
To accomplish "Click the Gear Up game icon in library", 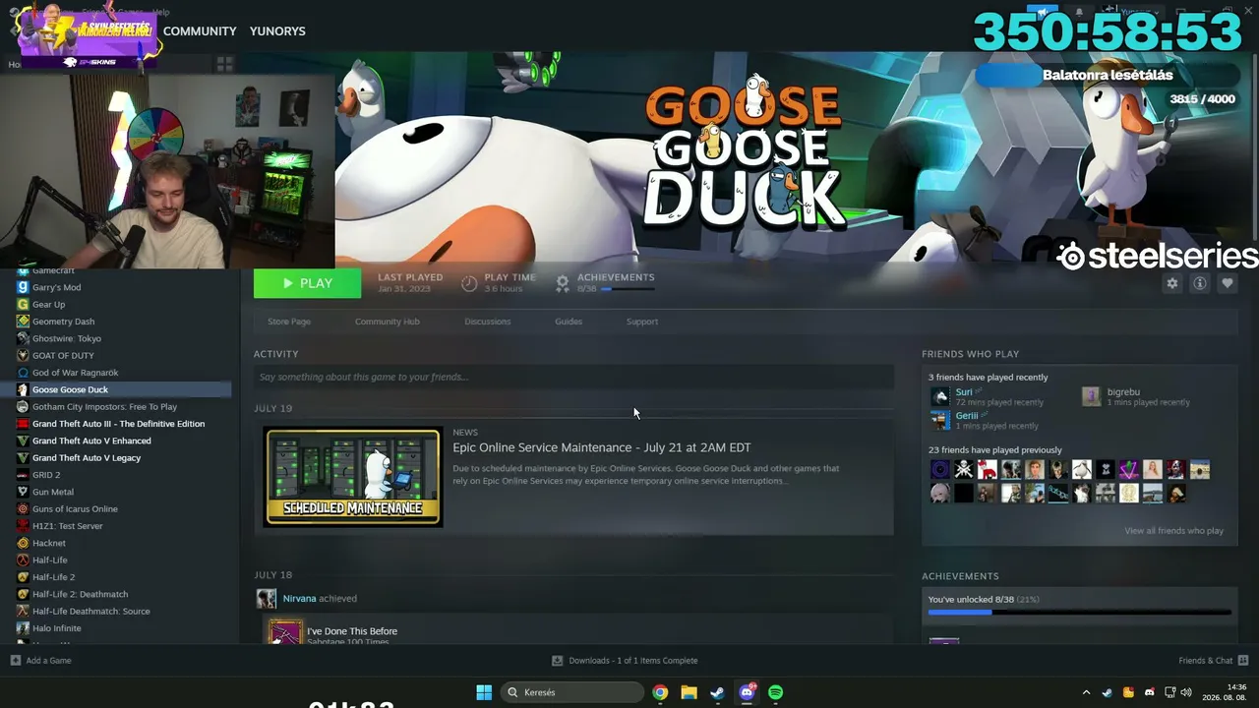I will [23, 304].
